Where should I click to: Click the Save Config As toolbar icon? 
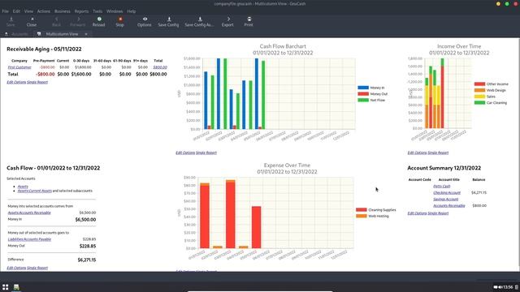click(199, 22)
